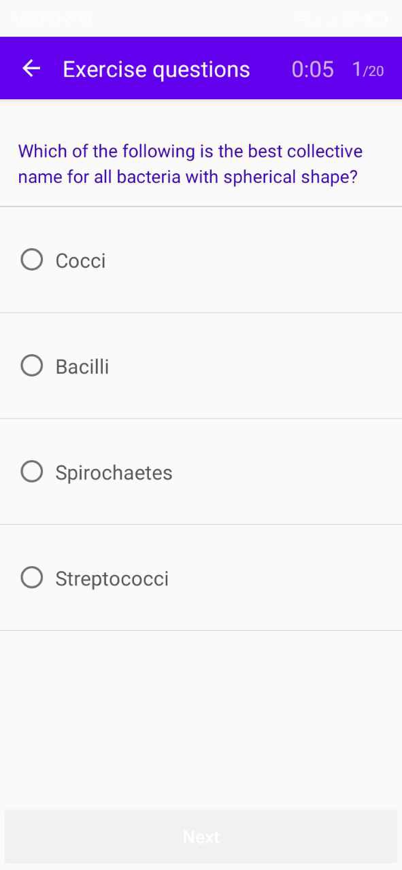Tap the faint battery icon in status bar
Viewport: 402px width, 870px height.
pos(376,18)
